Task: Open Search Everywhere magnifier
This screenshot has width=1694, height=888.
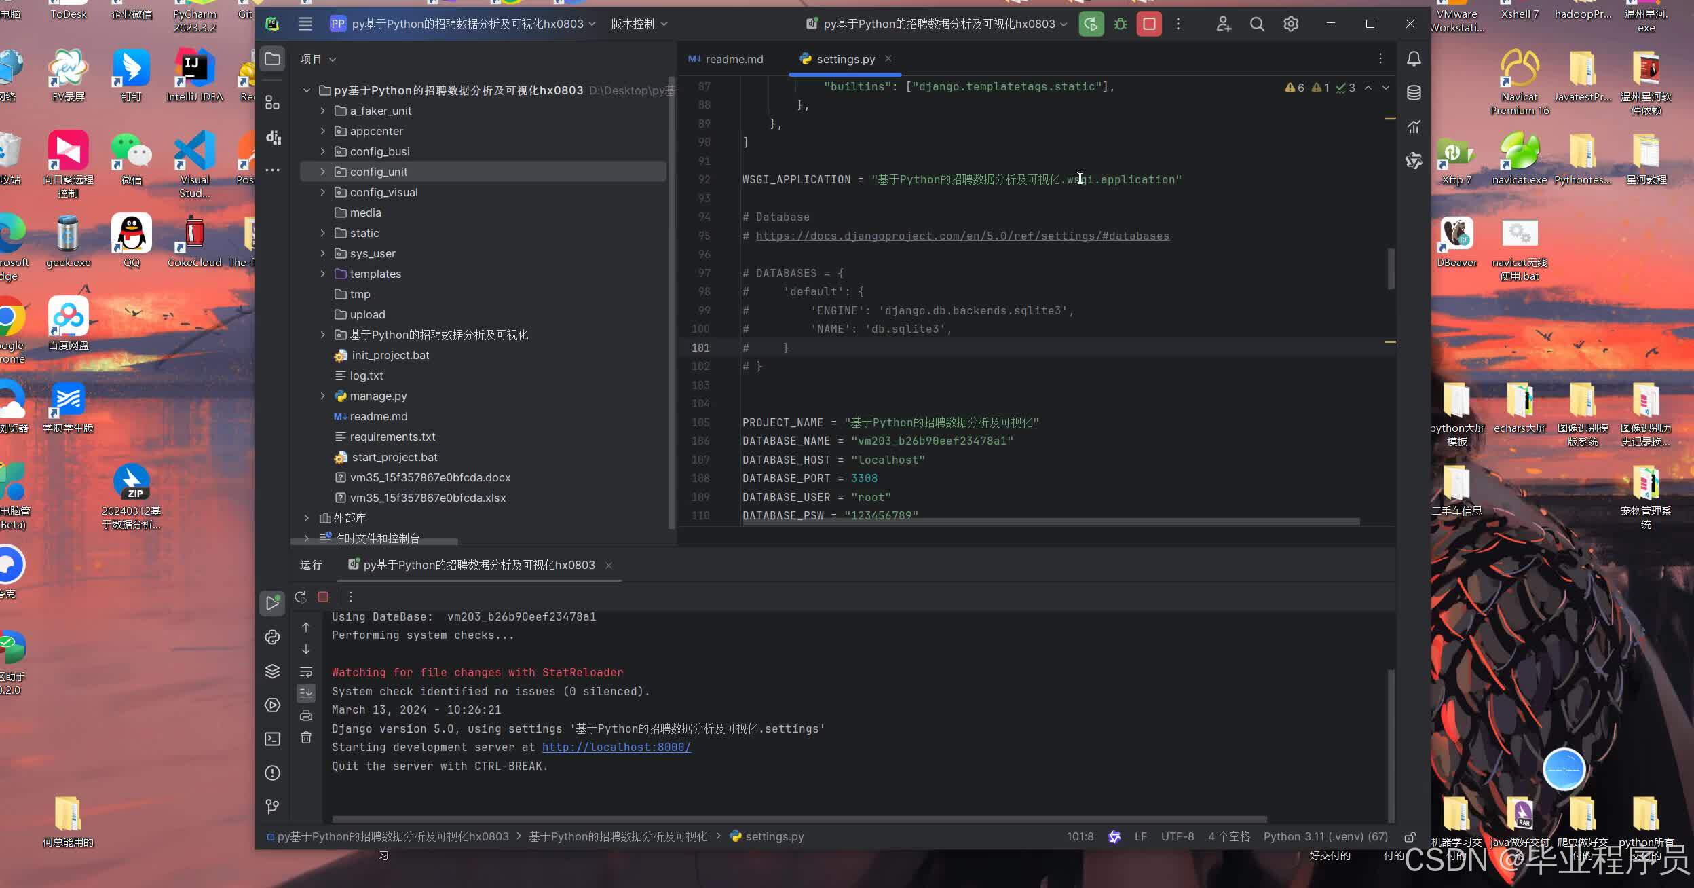Action: [1257, 24]
